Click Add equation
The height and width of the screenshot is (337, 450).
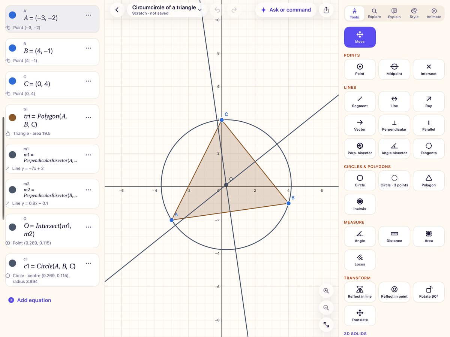coord(30,300)
